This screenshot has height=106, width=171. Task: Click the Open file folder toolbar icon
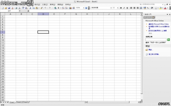[6, 8]
